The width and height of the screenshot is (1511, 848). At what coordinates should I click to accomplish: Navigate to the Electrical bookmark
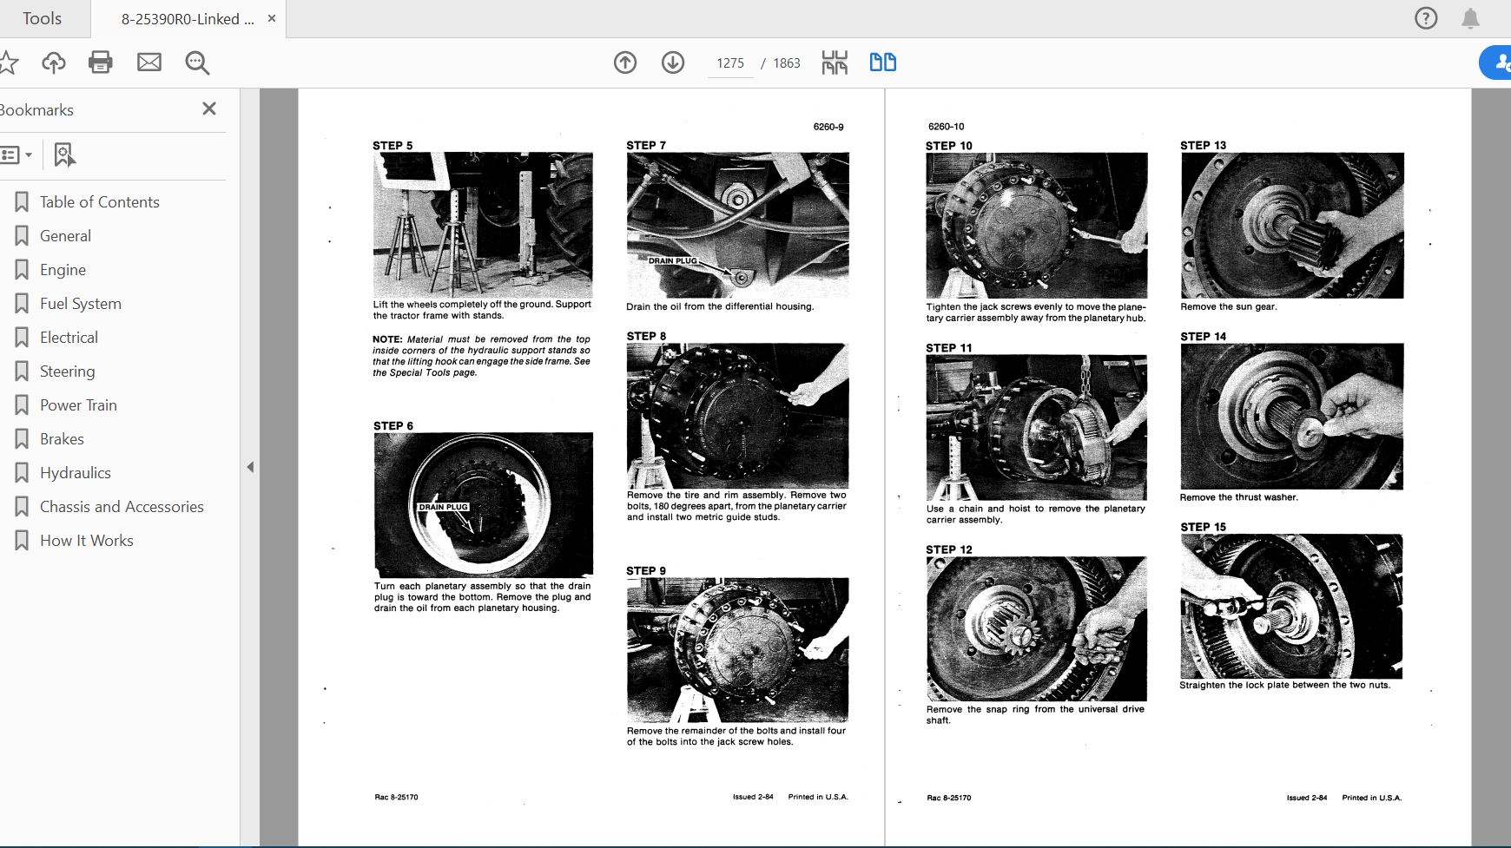click(69, 338)
